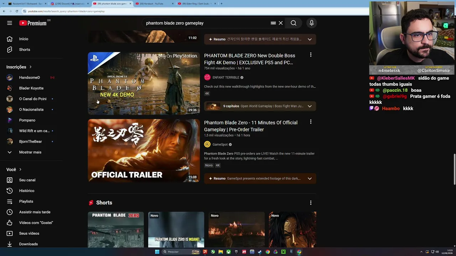The height and width of the screenshot is (256, 456).
Task: Start voice search with microphone
Action: tap(312, 23)
